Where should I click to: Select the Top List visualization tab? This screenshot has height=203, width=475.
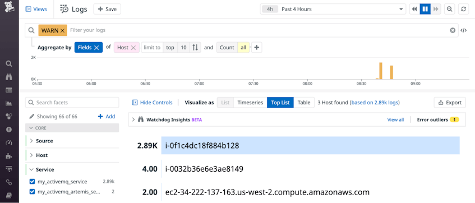[280, 103]
